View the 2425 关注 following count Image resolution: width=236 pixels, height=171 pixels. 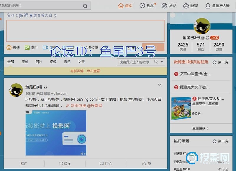(x=183, y=47)
